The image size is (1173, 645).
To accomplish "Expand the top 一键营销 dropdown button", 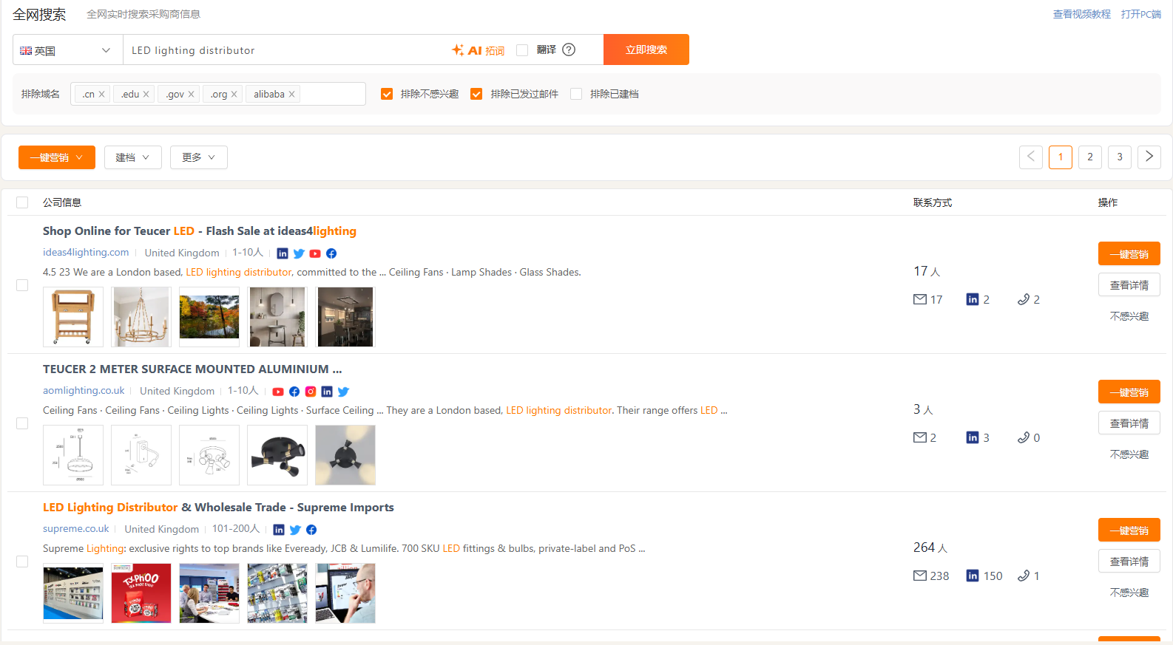I will 57,157.
